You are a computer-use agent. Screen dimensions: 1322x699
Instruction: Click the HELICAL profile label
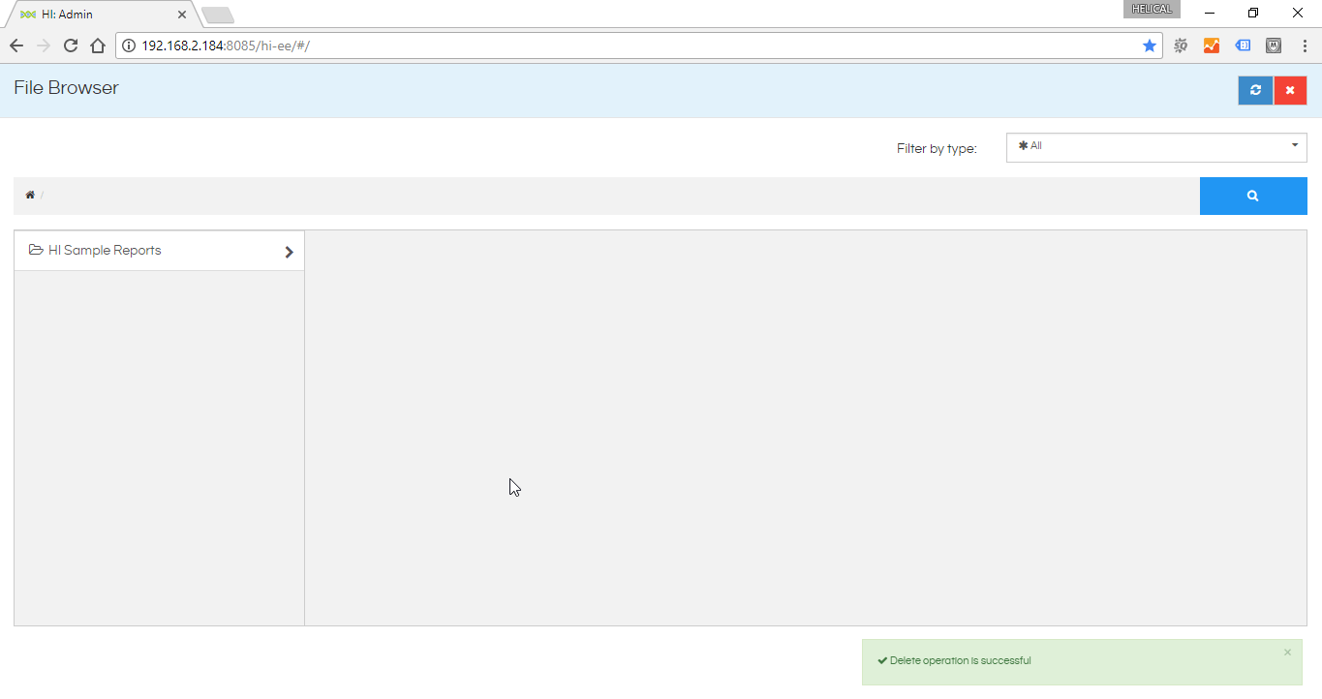pos(1152,9)
